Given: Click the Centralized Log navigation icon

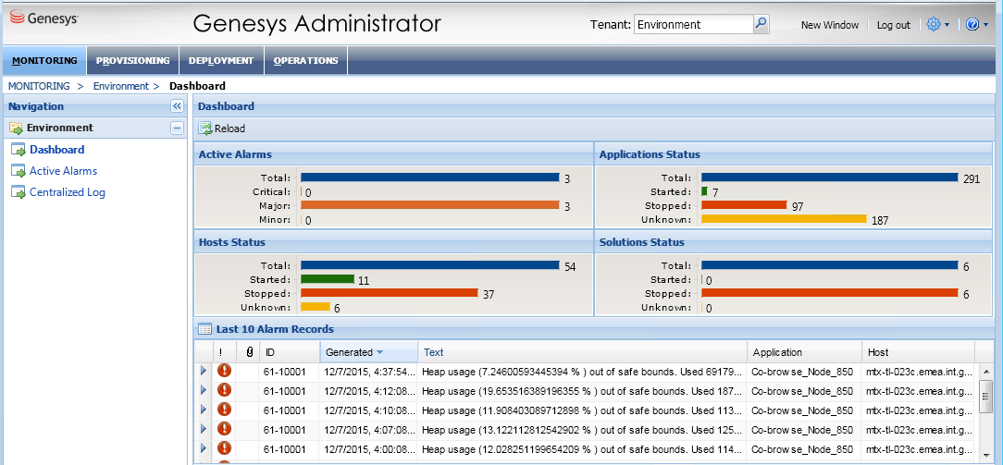Looking at the screenshot, I should 19,192.
